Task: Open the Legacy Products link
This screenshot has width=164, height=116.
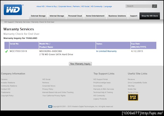Action: coord(100,99)
